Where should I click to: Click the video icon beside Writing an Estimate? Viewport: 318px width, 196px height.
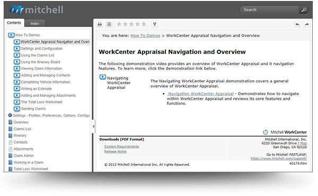(17, 89)
